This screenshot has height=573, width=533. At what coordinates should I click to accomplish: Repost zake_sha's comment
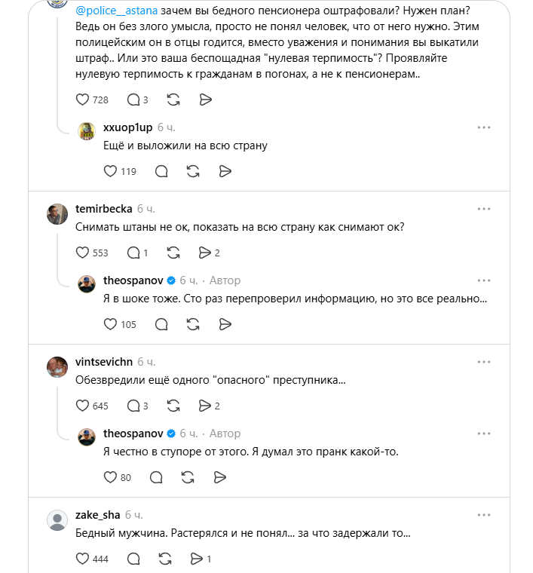point(165,559)
